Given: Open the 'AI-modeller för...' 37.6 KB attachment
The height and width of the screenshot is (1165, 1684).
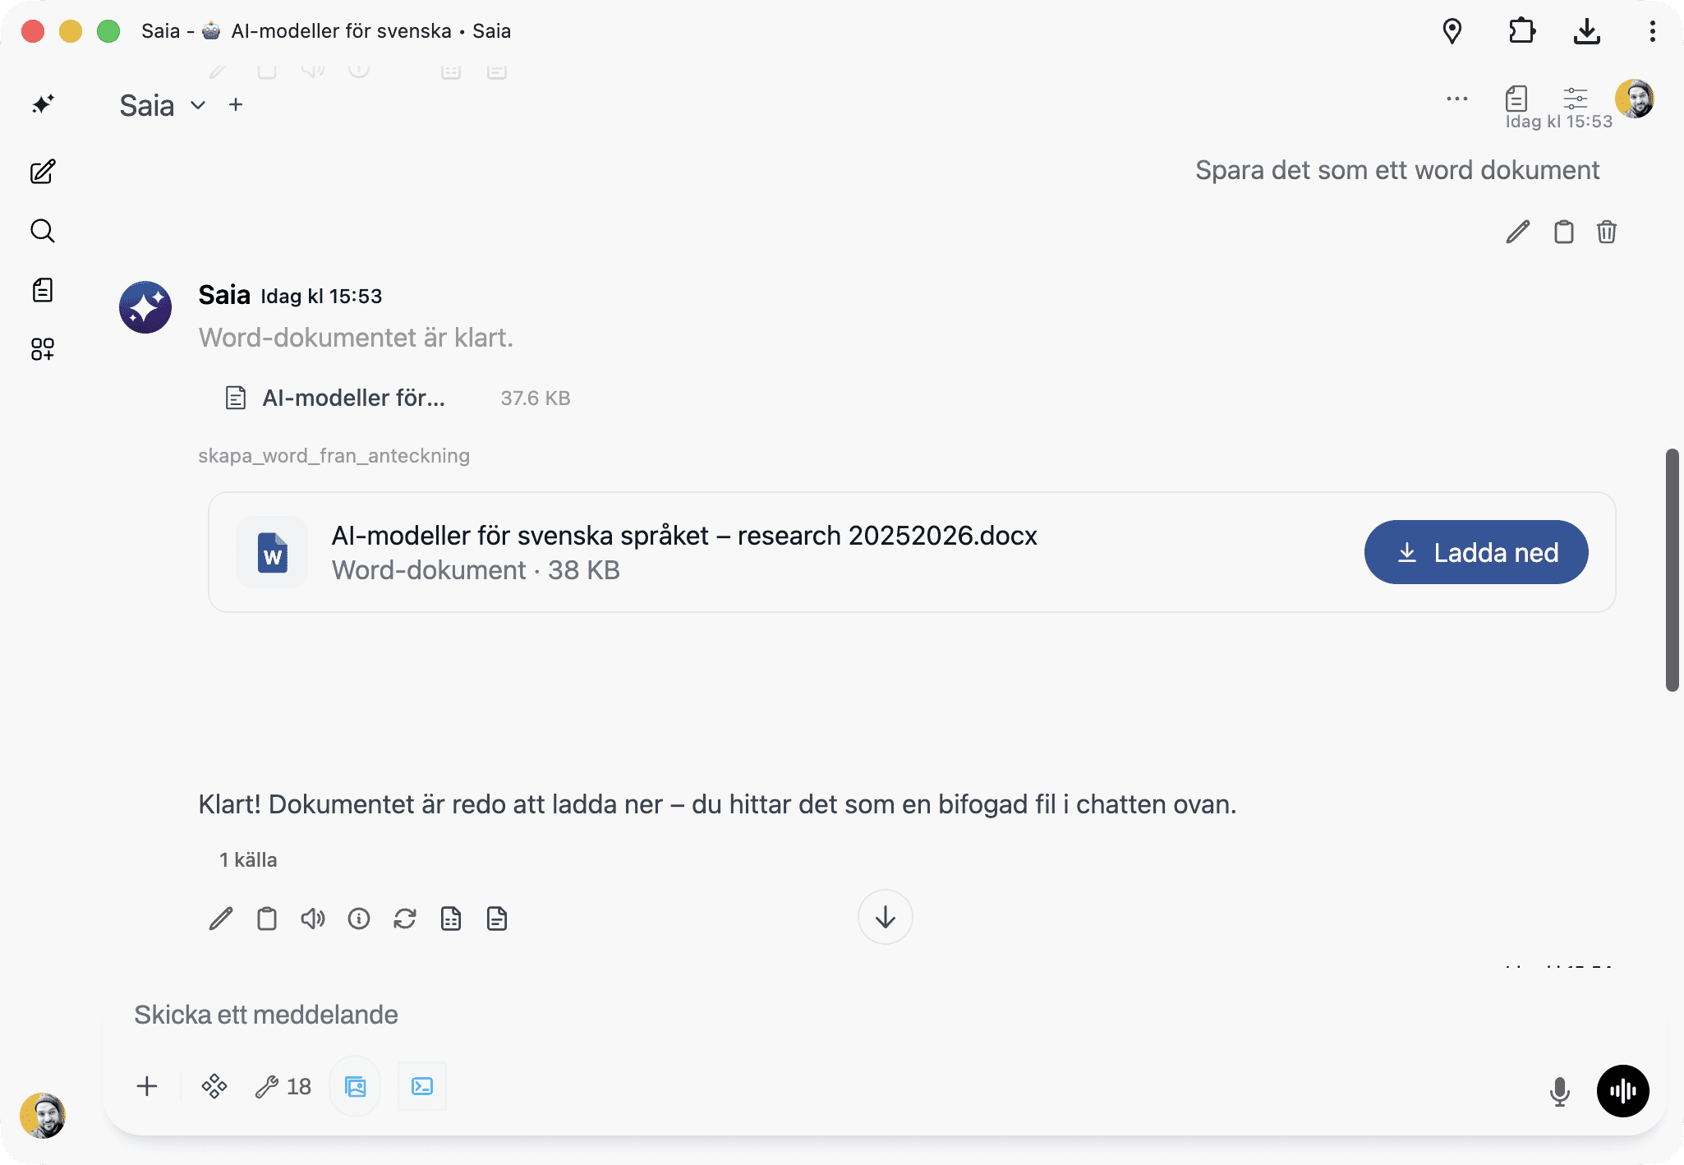Looking at the screenshot, I should [x=398, y=398].
